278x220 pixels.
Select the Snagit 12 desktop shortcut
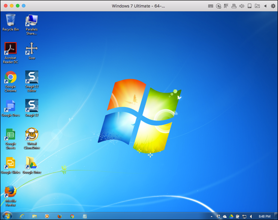click(x=32, y=108)
